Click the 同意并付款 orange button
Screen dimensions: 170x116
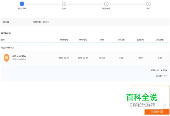point(157,112)
